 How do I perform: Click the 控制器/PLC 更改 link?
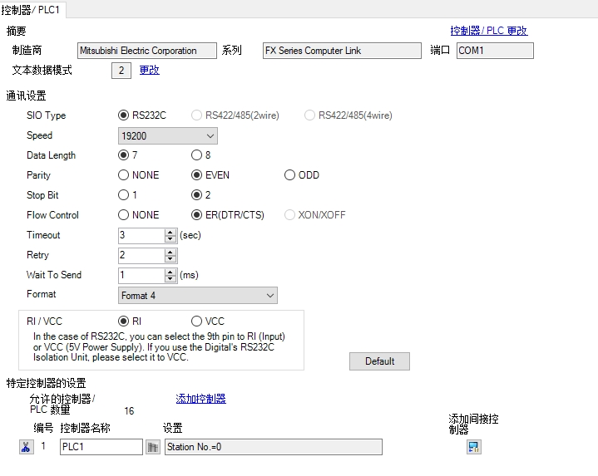pyautogui.click(x=488, y=31)
